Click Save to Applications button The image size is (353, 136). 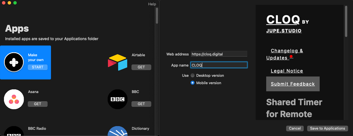(x=328, y=128)
